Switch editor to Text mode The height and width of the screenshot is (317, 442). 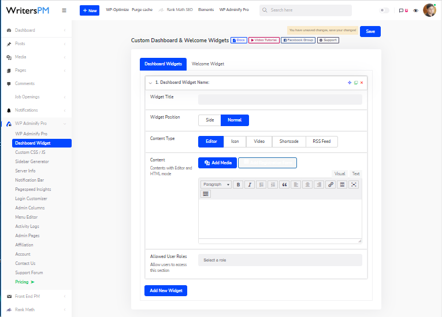pos(356,174)
